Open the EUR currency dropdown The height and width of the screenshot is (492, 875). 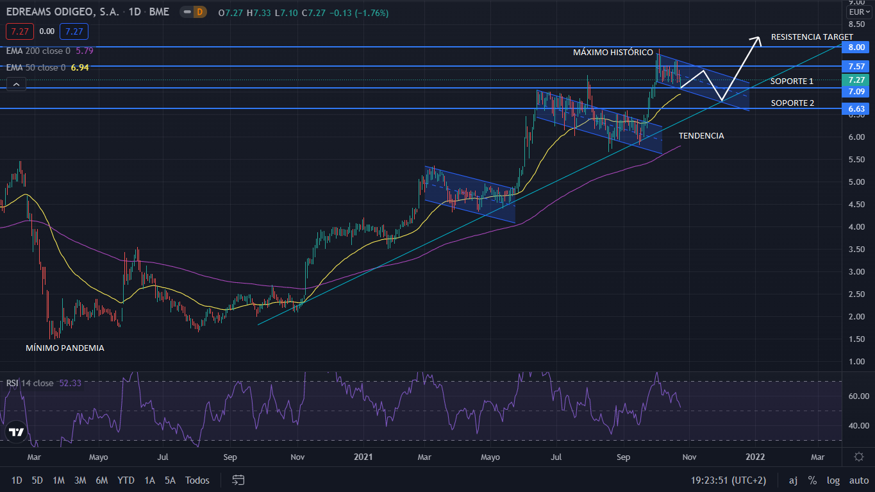tap(858, 12)
